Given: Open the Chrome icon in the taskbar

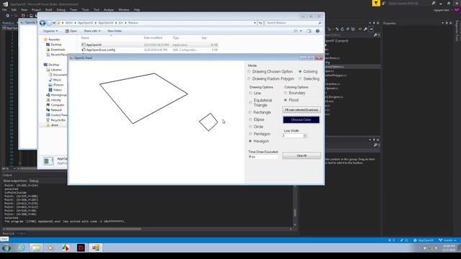Looking at the screenshot, I should coord(66,247).
